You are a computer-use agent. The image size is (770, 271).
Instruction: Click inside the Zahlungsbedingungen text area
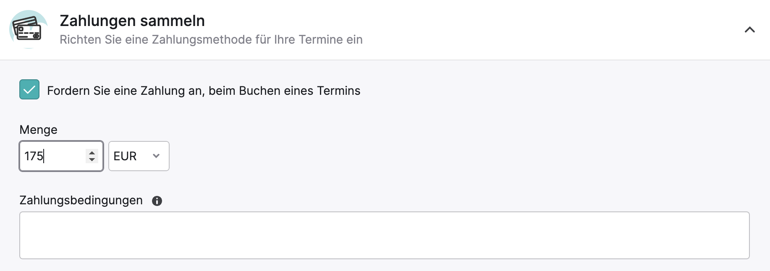(x=385, y=235)
